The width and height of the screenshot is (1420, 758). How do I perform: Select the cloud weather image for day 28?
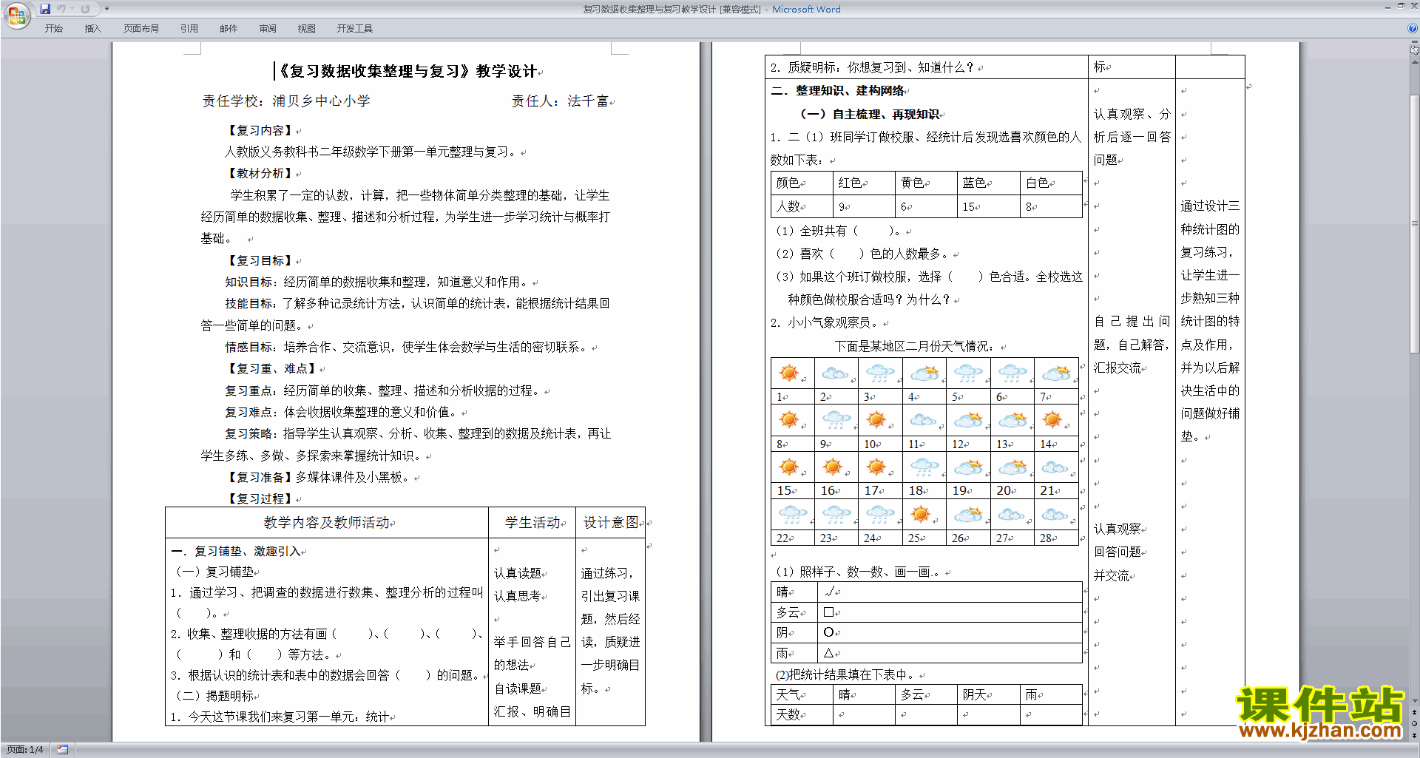(1054, 513)
